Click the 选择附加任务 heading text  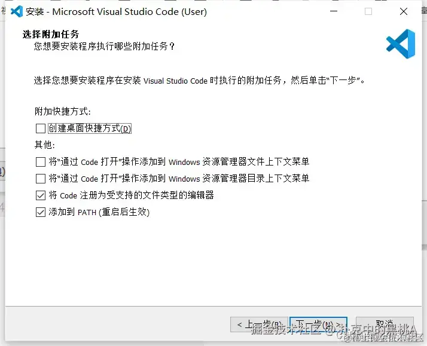click(x=51, y=34)
